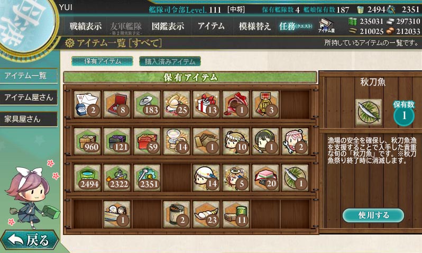Open 図鑑表示 menu item
Image resolution: width=422 pixels, height=253 pixels.
pyautogui.click(x=168, y=26)
